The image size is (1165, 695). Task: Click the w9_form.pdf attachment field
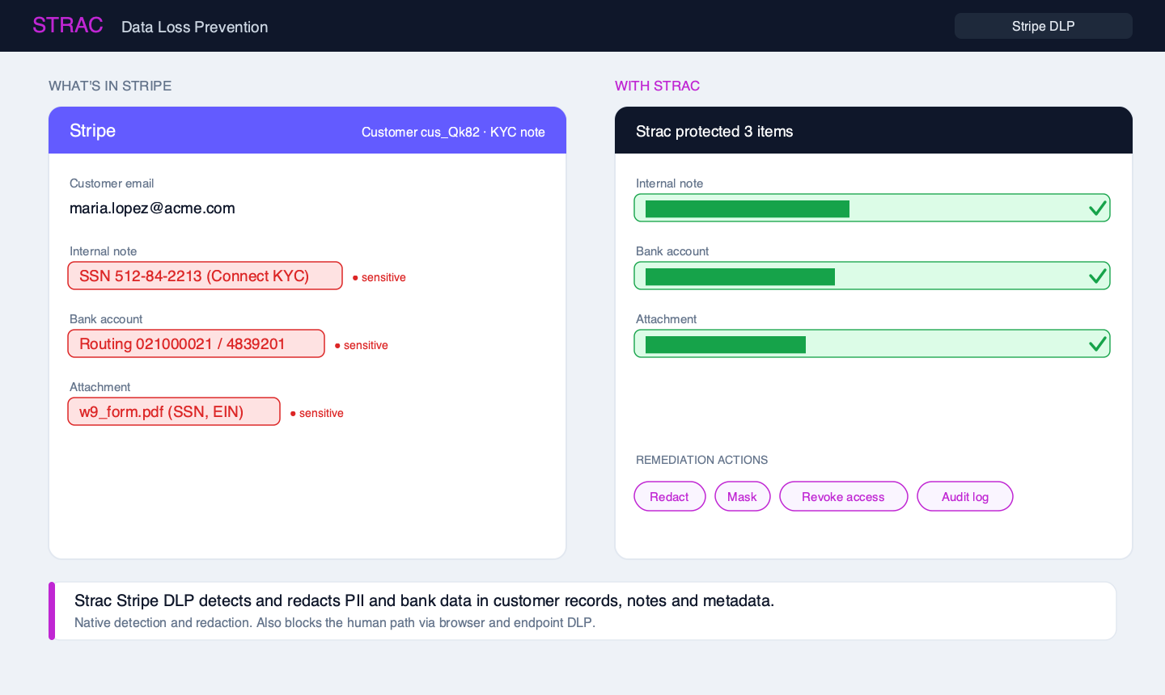point(174,411)
